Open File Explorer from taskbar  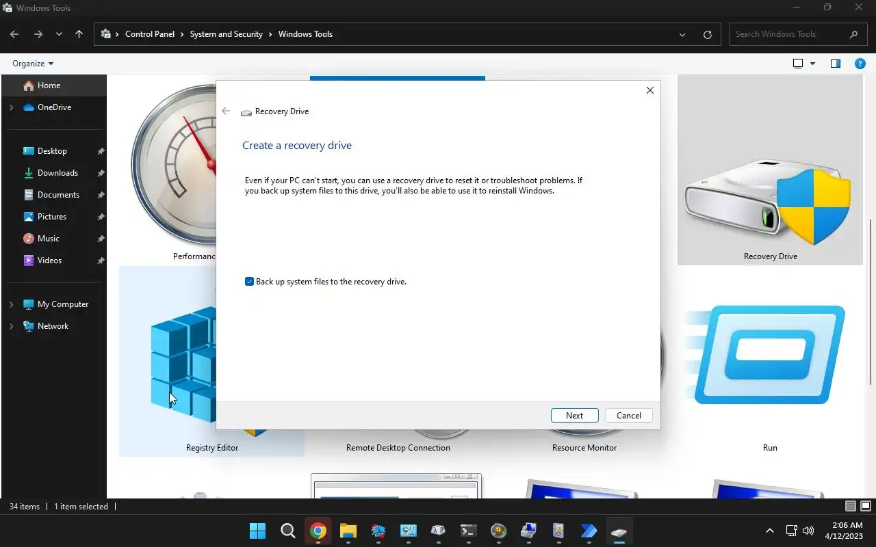[348, 531]
